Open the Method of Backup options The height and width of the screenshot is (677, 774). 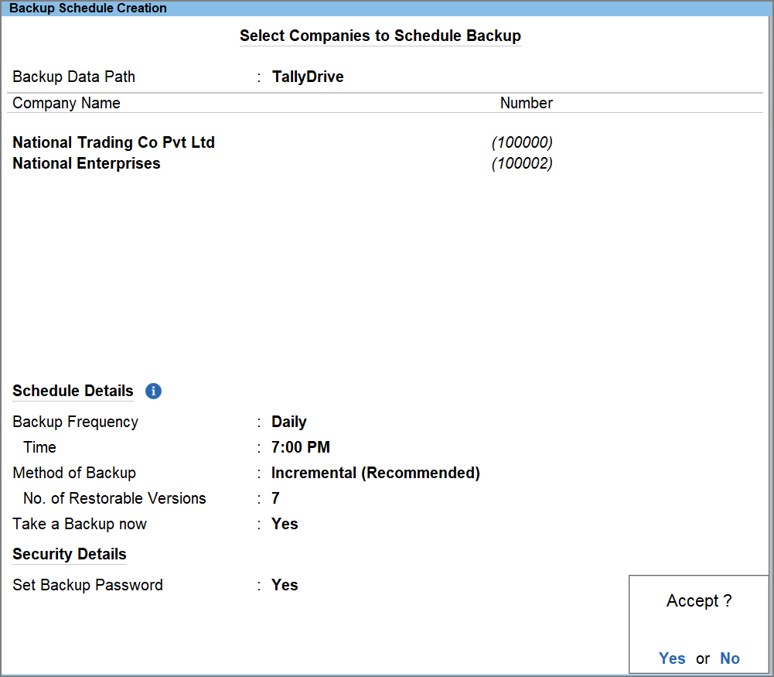376,473
